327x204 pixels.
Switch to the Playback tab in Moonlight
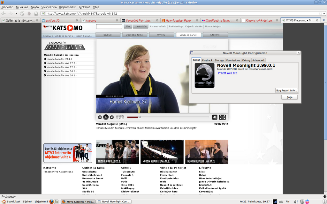[207, 60]
